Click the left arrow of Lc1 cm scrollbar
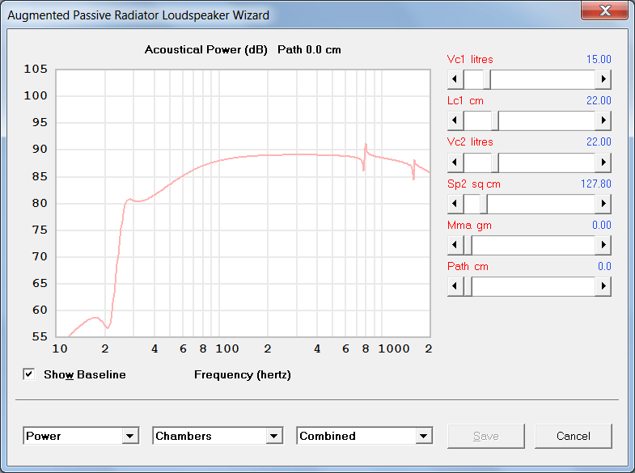Viewport: 635px width, 473px height. [x=455, y=120]
